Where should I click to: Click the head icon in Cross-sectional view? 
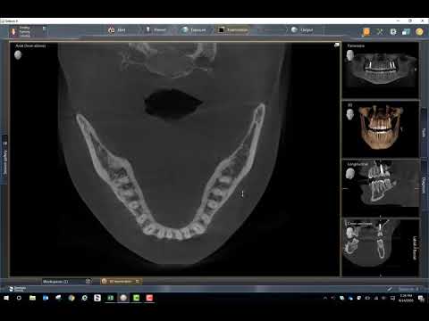point(350,232)
